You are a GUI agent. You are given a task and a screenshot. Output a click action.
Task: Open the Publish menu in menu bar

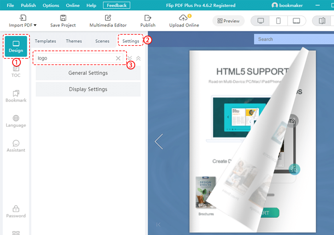tap(28, 5)
